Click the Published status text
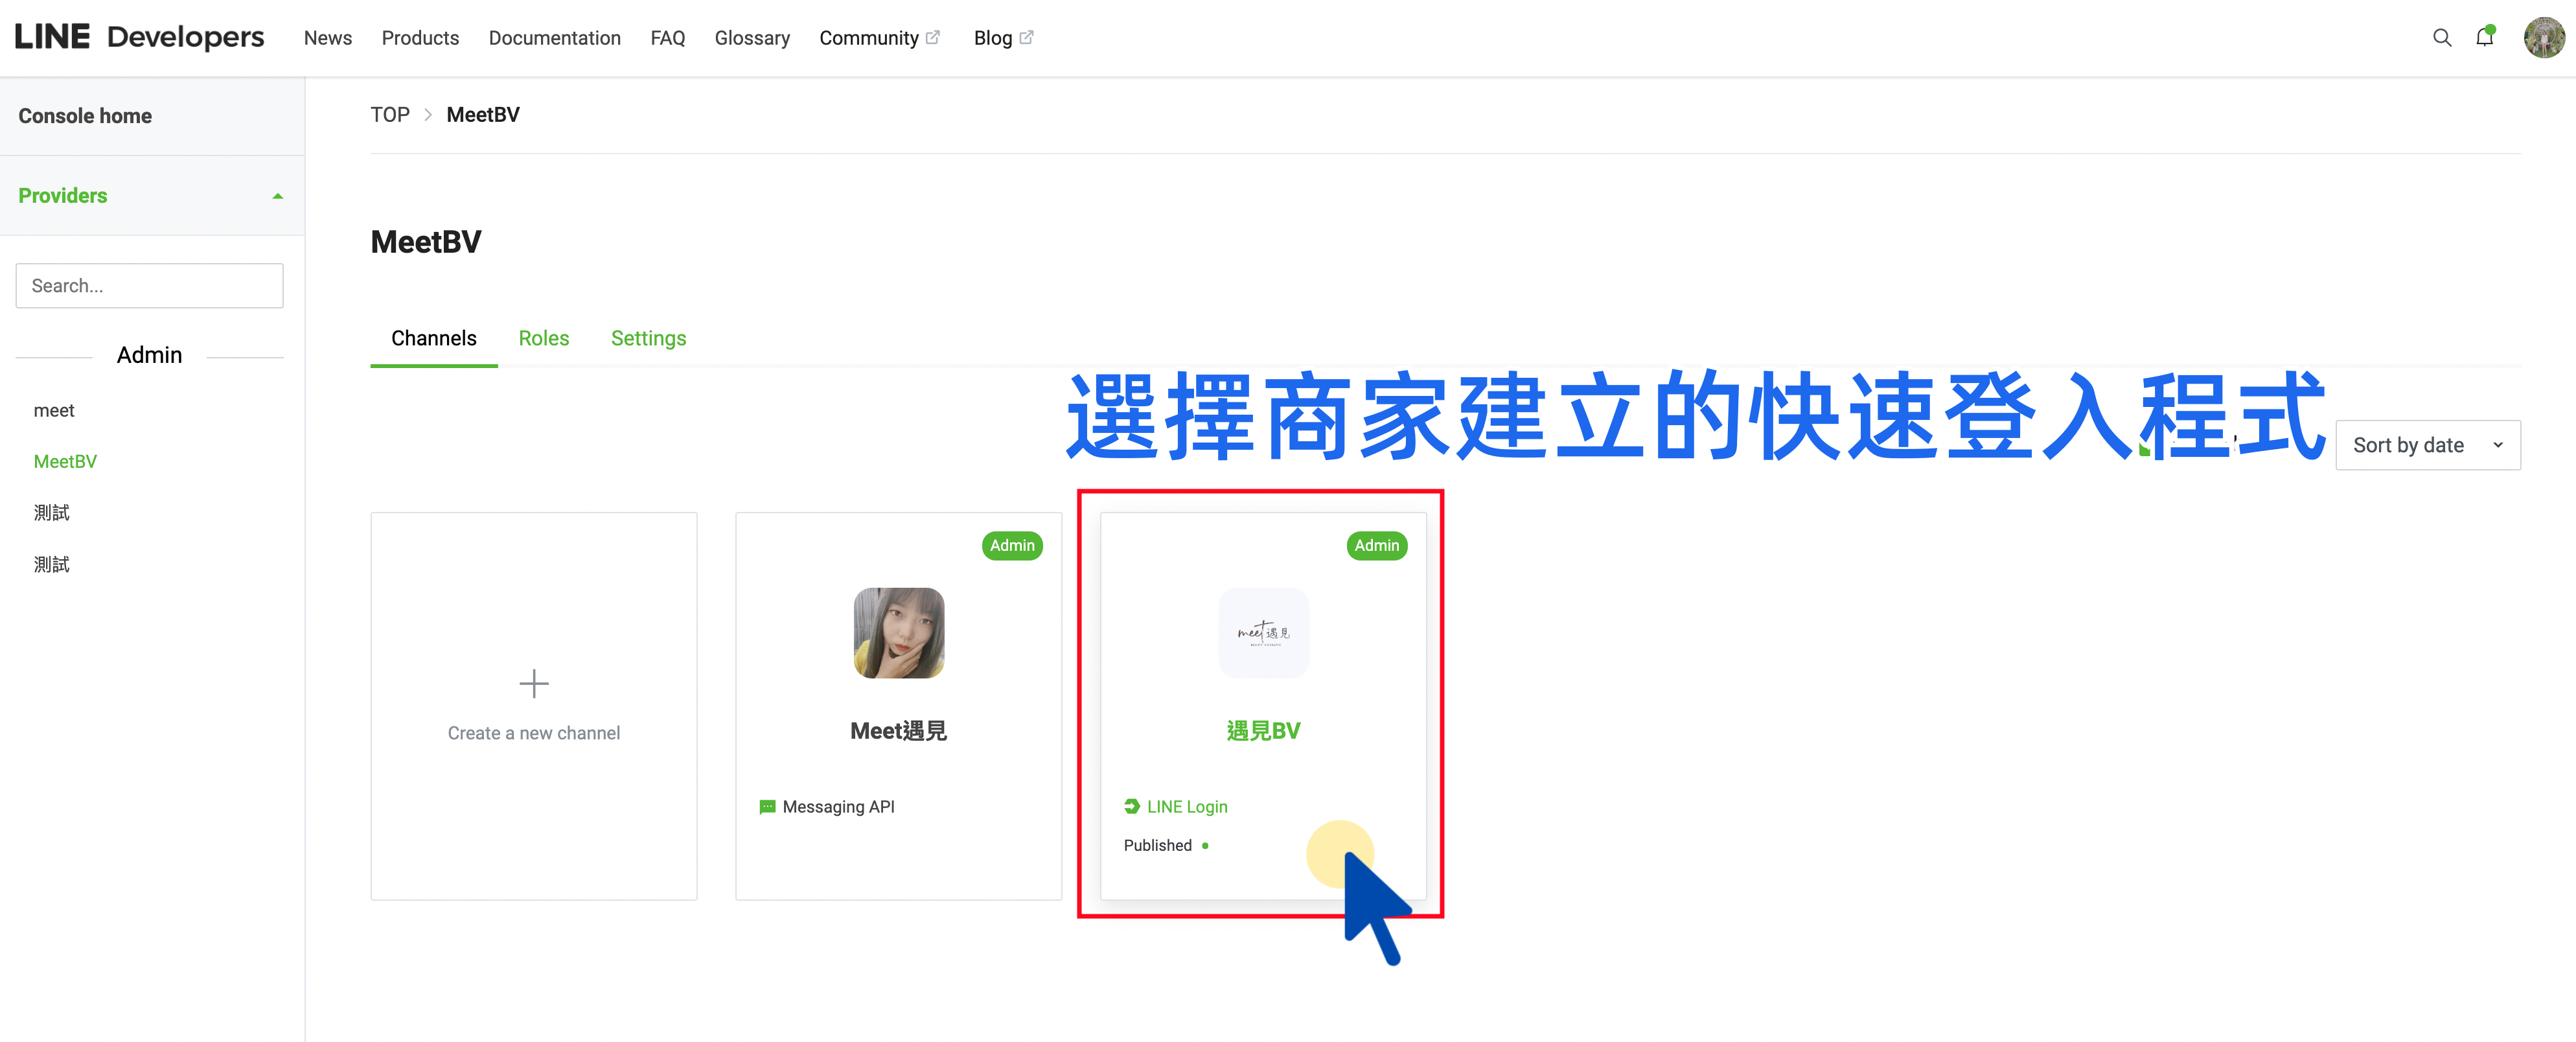The width and height of the screenshot is (2576, 1042). 1157,845
